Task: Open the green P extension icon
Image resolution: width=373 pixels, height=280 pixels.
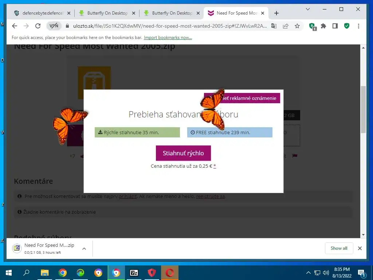Action: (x=312, y=26)
